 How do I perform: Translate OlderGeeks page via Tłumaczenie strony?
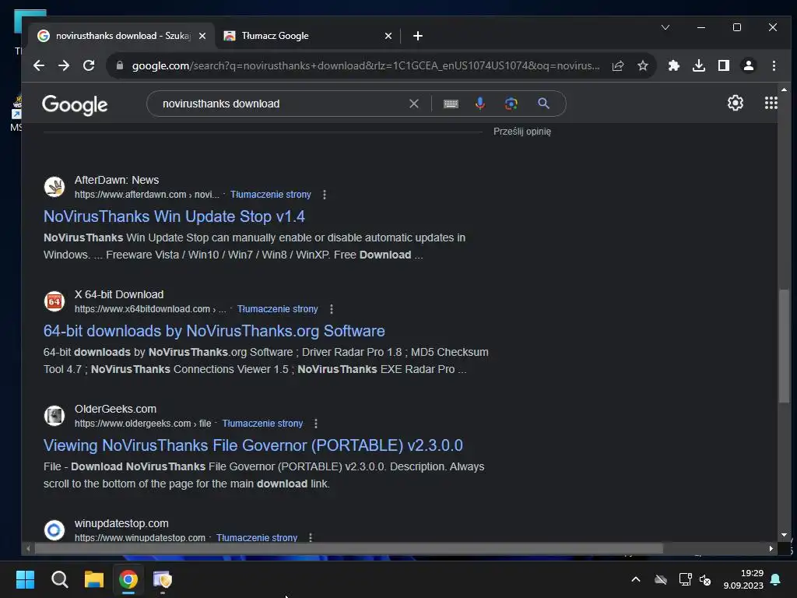point(262,424)
